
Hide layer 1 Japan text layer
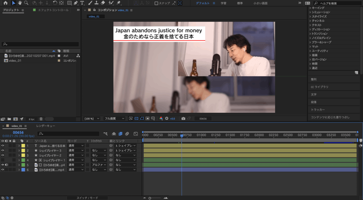tap(3, 146)
